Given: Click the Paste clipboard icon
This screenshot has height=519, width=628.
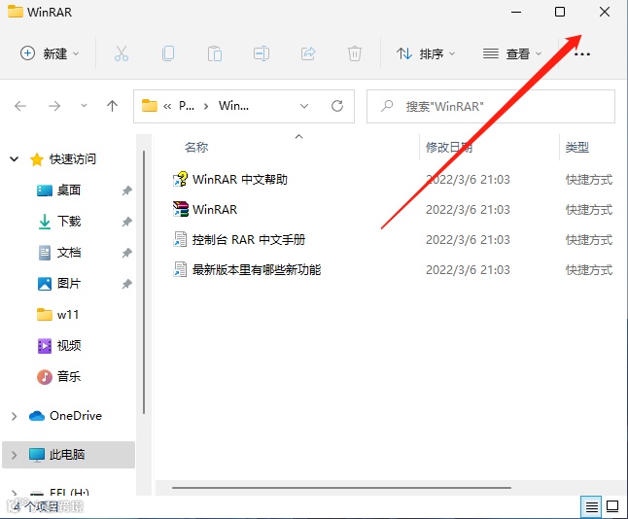Looking at the screenshot, I should [x=215, y=53].
